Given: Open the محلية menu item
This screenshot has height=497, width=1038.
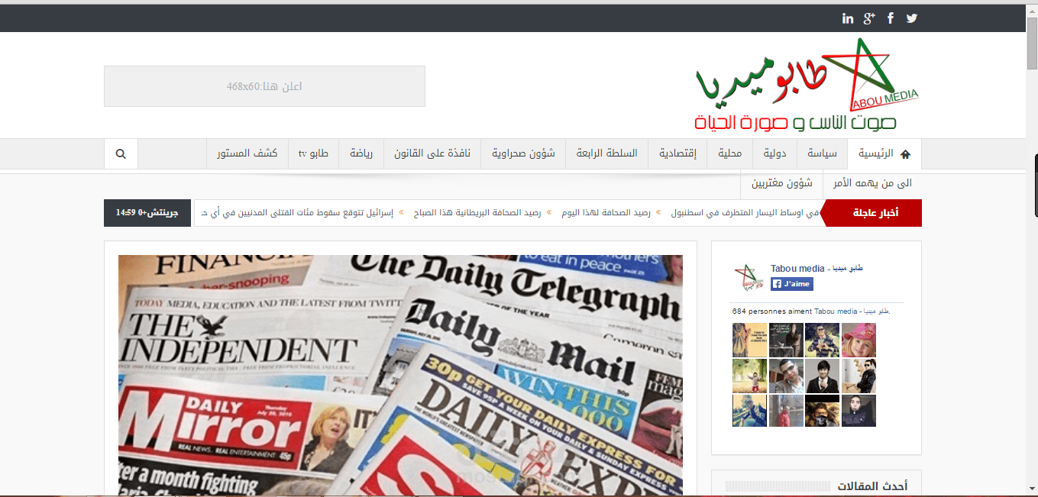Looking at the screenshot, I should point(730,154).
